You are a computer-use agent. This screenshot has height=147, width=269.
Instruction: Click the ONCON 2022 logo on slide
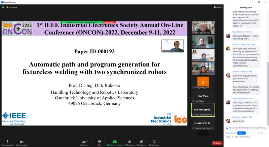pos(17,29)
